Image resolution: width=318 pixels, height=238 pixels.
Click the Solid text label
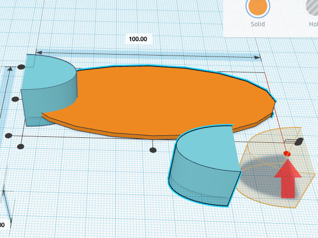click(257, 24)
